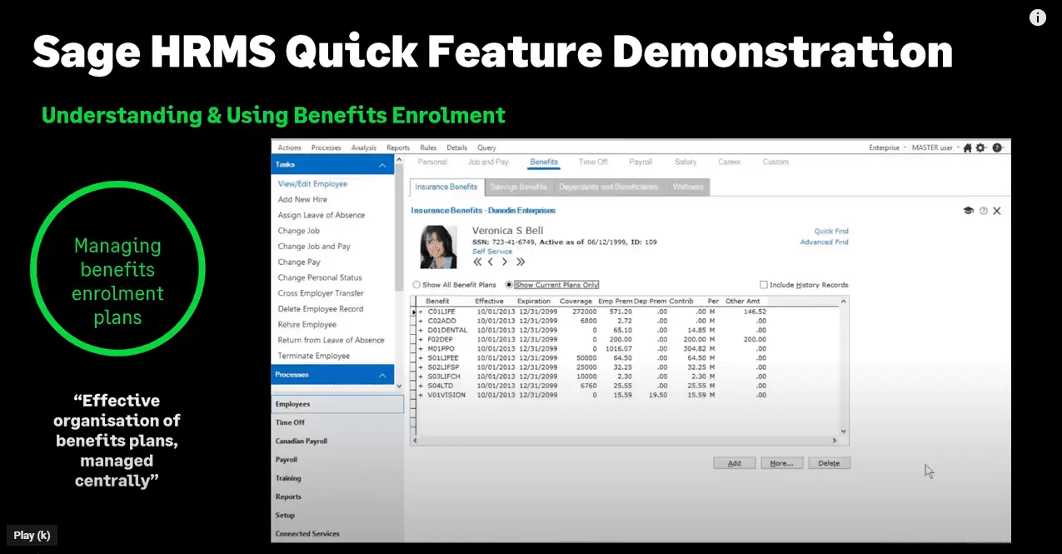This screenshot has height=554, width=1062.
Task: Click the Home icon in top bar
Action: pyautogui.click(x=967, y=147)
